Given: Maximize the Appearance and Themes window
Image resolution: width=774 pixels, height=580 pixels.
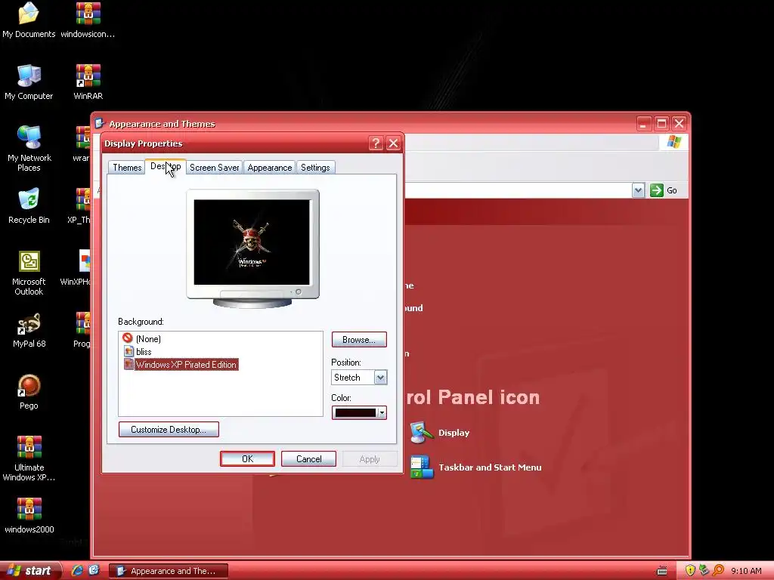Looking at the screenshot, I should pyautogui.click(x=661, y=123).
